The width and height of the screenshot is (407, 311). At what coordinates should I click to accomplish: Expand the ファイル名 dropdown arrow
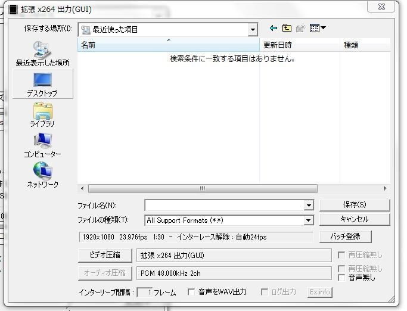tap(309, 206)
